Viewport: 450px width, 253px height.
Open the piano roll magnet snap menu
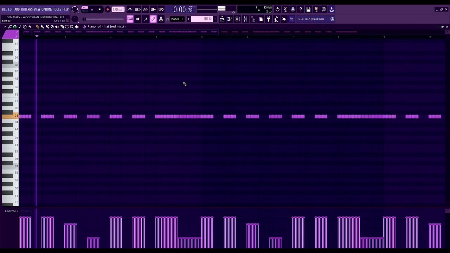15,27
